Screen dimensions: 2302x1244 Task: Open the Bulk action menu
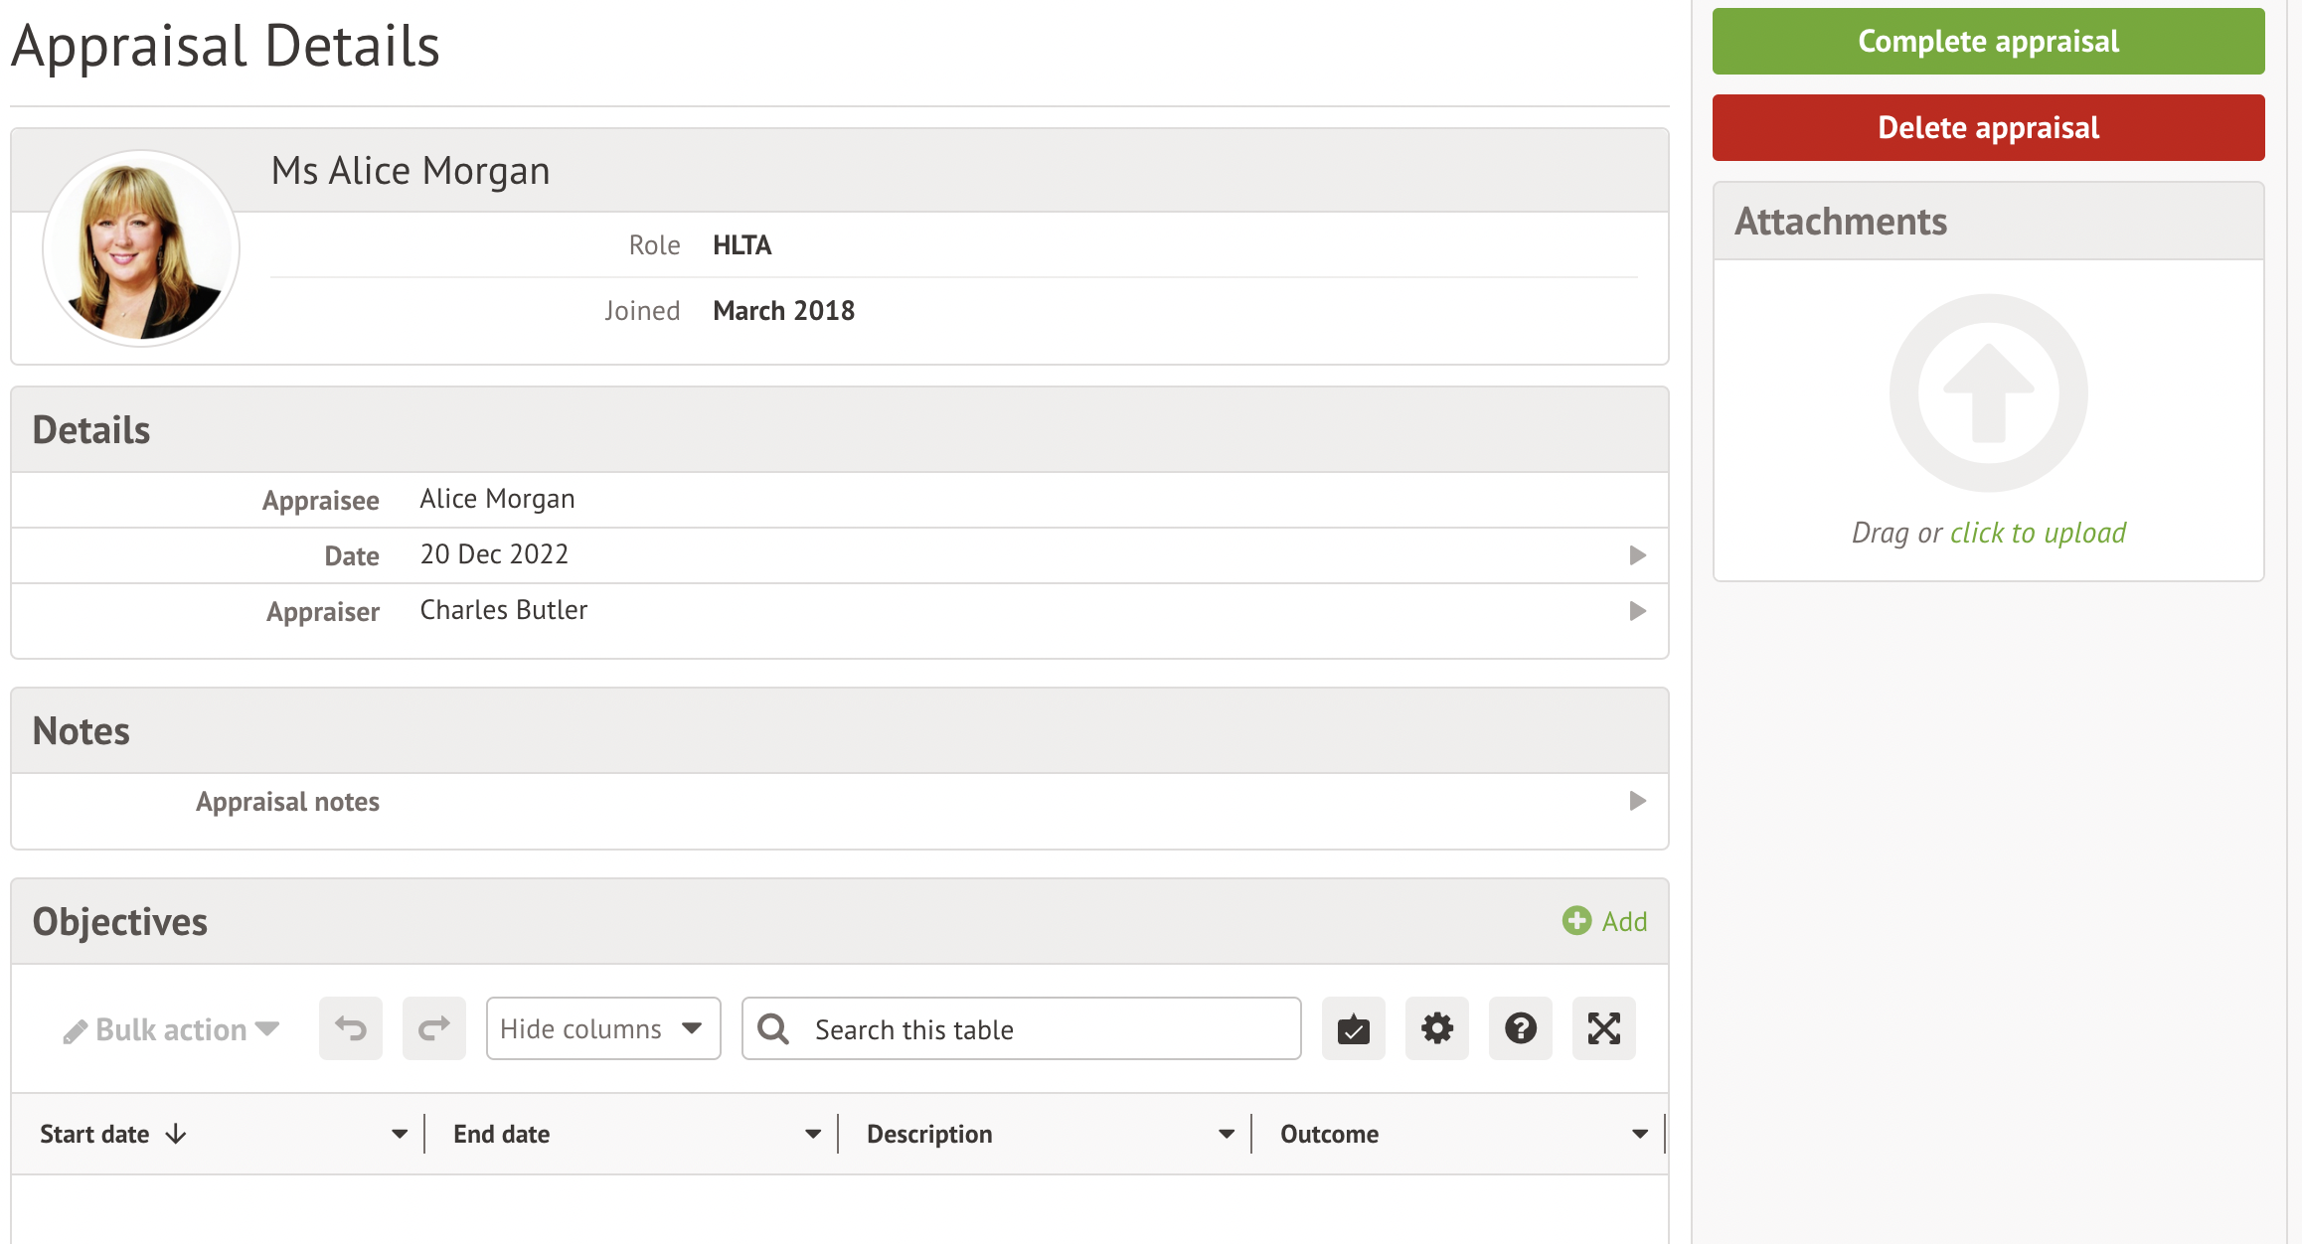click(x=171, y=1030)
